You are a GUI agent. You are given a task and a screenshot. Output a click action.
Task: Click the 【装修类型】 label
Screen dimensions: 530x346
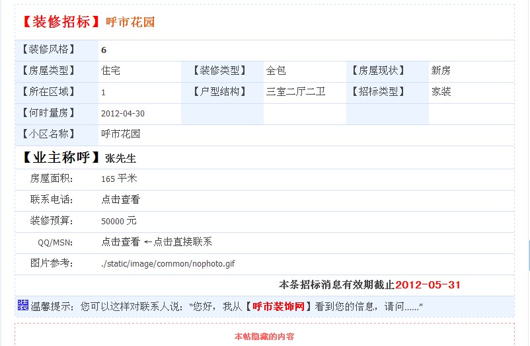pyautogui.click(x=219, y=71)
